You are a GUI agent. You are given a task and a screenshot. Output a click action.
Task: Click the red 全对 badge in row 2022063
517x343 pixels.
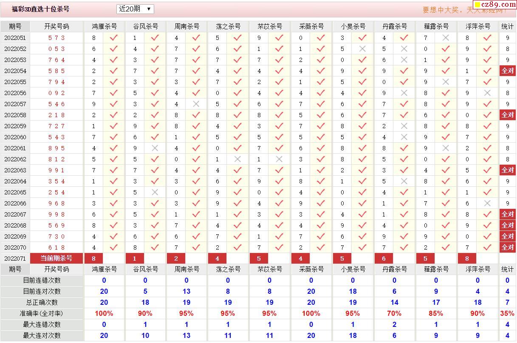point(508,170)
